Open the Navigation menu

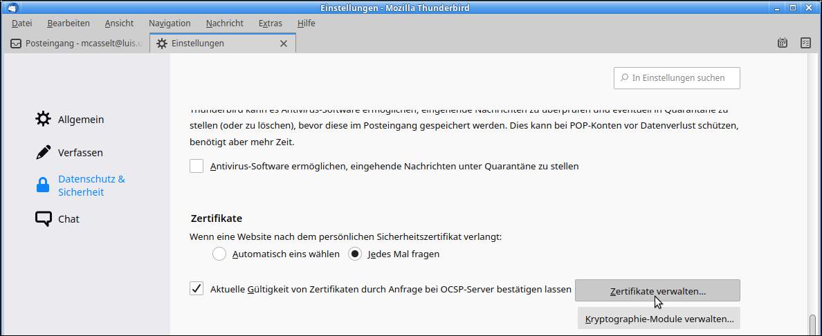click(x=170, y=23)
